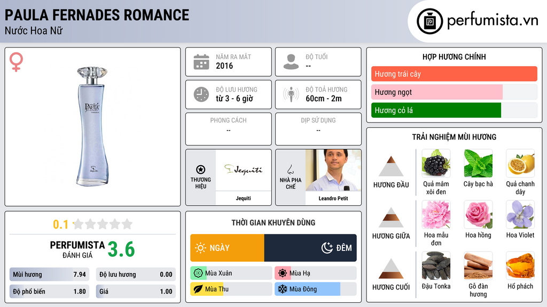Click the Phong cách style box
547x307 pixels.
229,129
